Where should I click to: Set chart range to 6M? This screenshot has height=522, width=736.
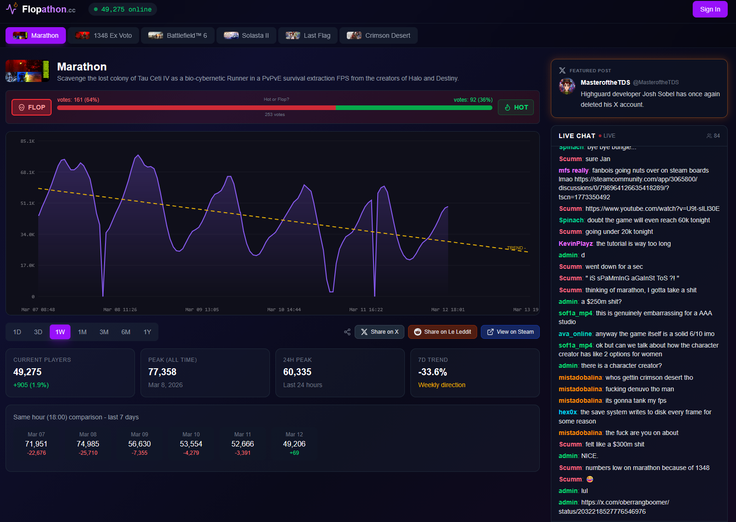[x=126, y=332]
